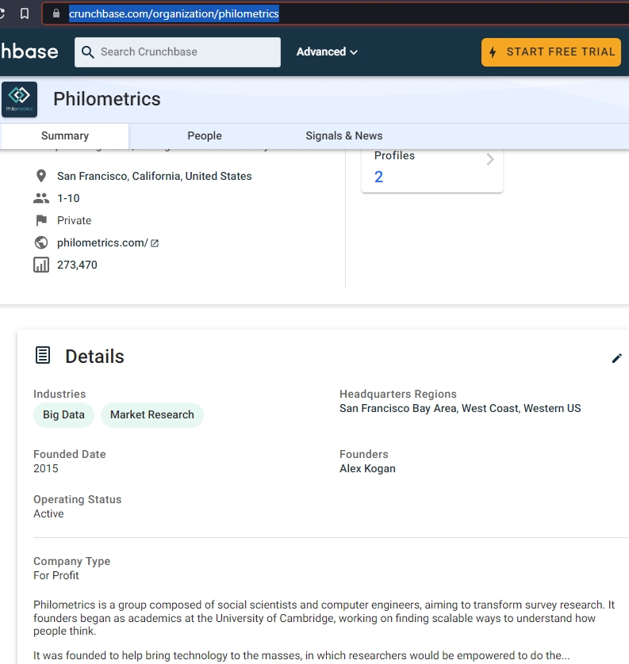Click the Founders label

click(x=363, y=454)
